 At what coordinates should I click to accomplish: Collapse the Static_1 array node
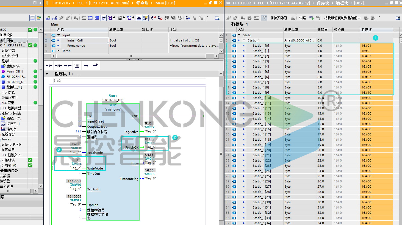tap(244, 40)
